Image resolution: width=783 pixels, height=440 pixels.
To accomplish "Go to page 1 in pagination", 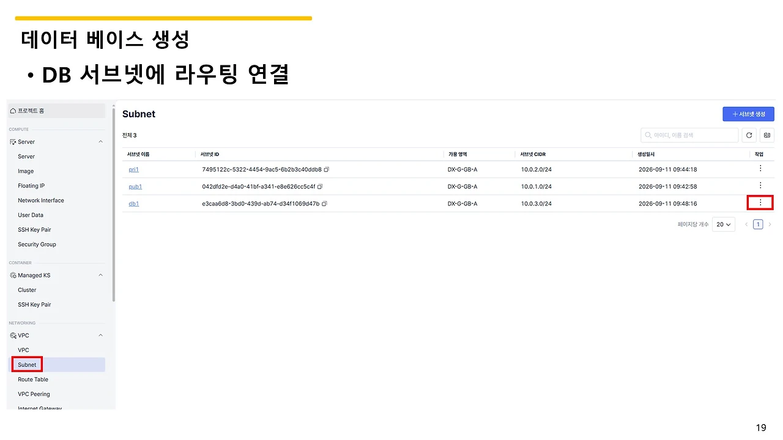I will click(758, 224).
